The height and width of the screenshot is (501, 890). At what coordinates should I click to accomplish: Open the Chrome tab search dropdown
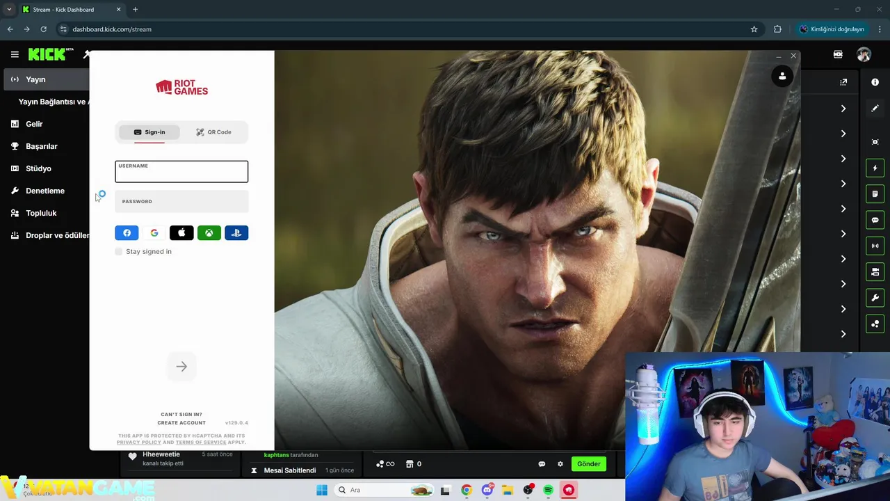9,9
